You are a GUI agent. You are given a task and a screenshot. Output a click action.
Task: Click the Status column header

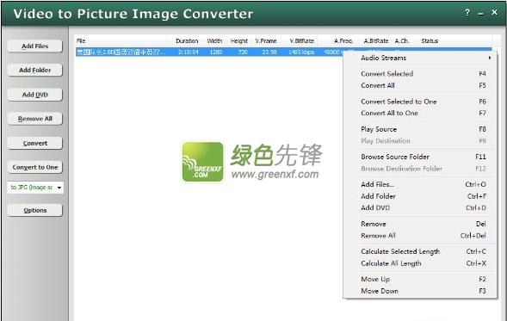(454, 41)
